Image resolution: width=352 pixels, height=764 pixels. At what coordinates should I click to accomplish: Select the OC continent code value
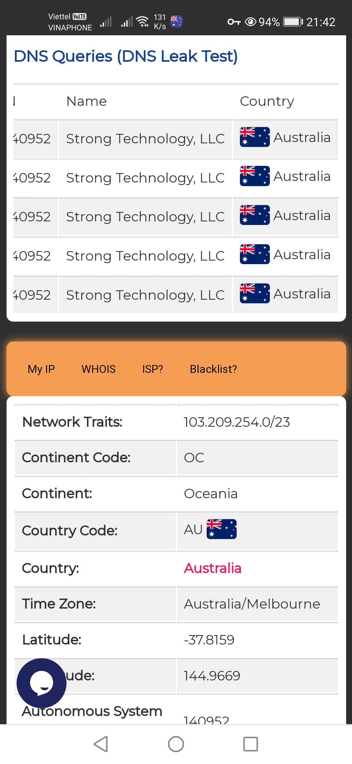coord(194,457)
